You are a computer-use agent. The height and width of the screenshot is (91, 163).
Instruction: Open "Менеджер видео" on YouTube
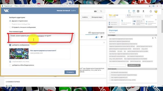tap(97, 17)
